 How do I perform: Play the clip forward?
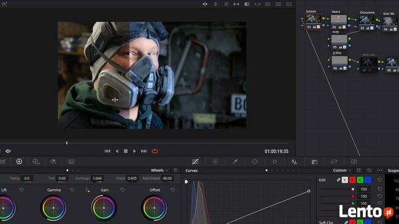click(x=134, y=151)
